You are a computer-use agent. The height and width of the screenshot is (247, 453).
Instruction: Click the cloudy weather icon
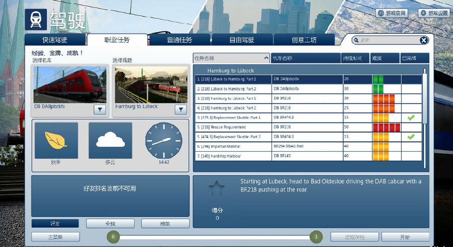click(110, 141)
